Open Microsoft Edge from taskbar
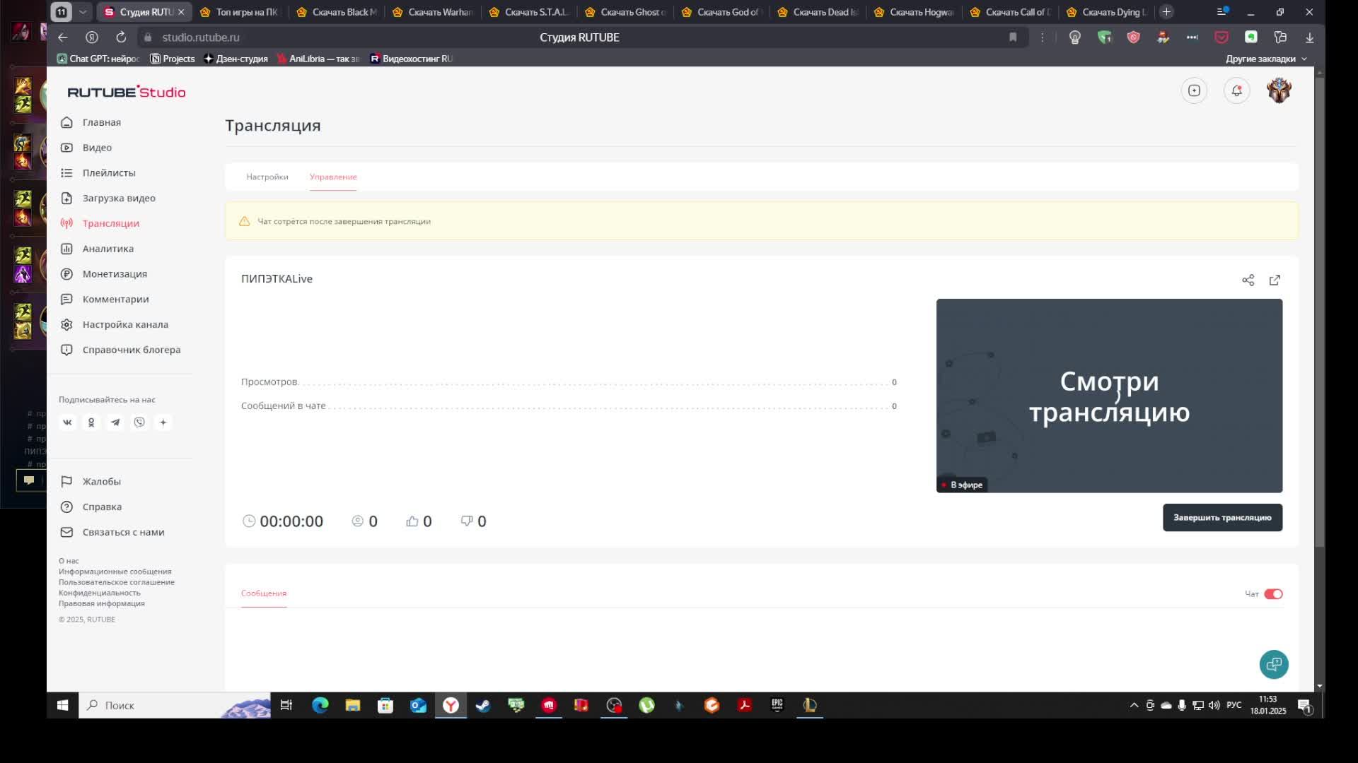1358x763 pixels. click(320, 706)
